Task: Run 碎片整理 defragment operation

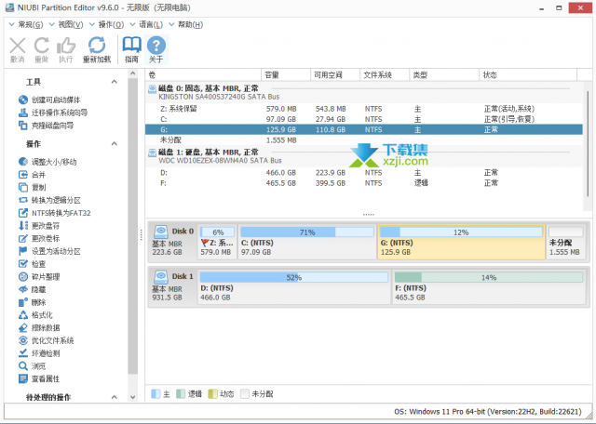Action: pyautogui.click(x=39, y=277)
